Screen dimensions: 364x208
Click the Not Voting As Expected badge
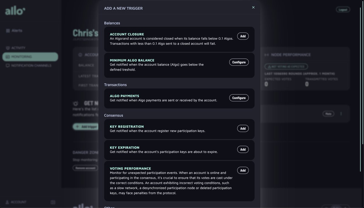click(286, 66)
